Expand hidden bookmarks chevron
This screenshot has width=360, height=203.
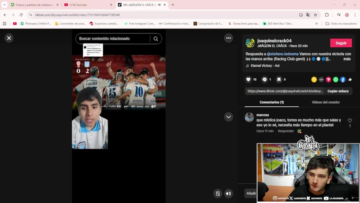tap(316, 24)
